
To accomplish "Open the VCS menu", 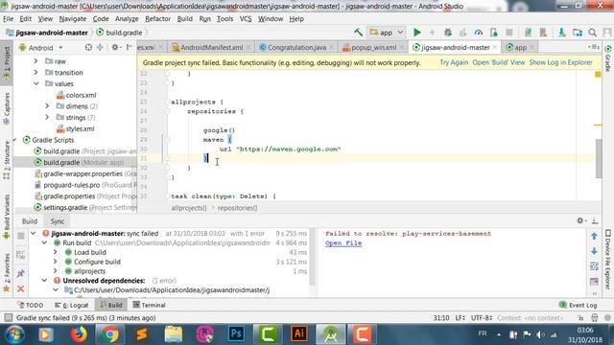I will point(246,19).
